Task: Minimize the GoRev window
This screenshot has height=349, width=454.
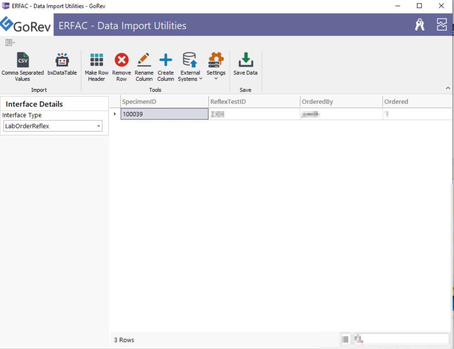Action: (398, 6)
